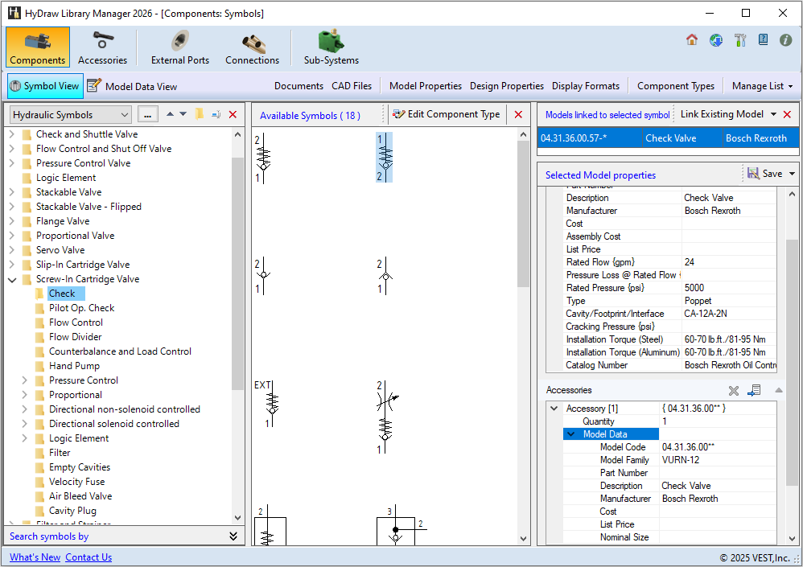Click the globe update icon
Screen dimensions: 803x567
click(x=716, y=40)
